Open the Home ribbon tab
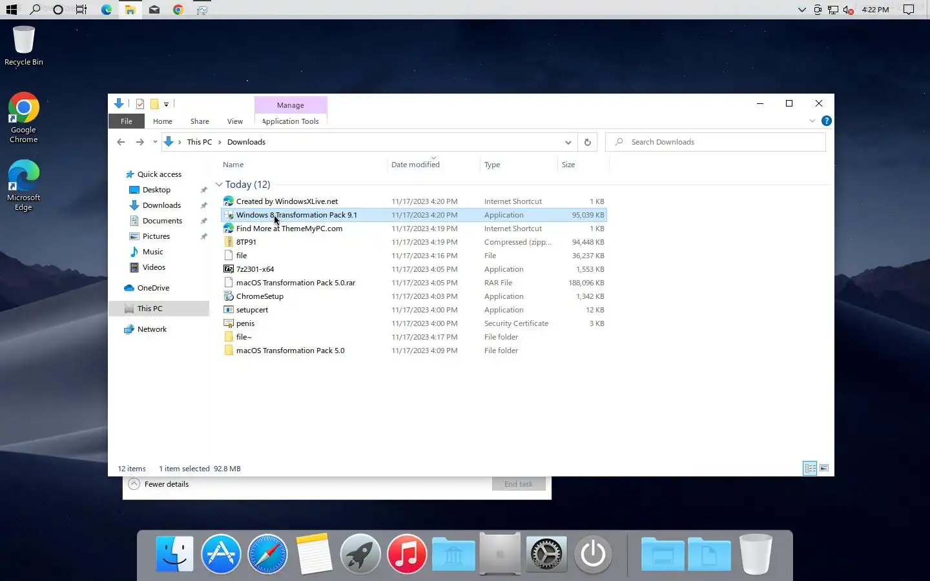The height and width of the screenshot is (581, 930). [163, 121]
